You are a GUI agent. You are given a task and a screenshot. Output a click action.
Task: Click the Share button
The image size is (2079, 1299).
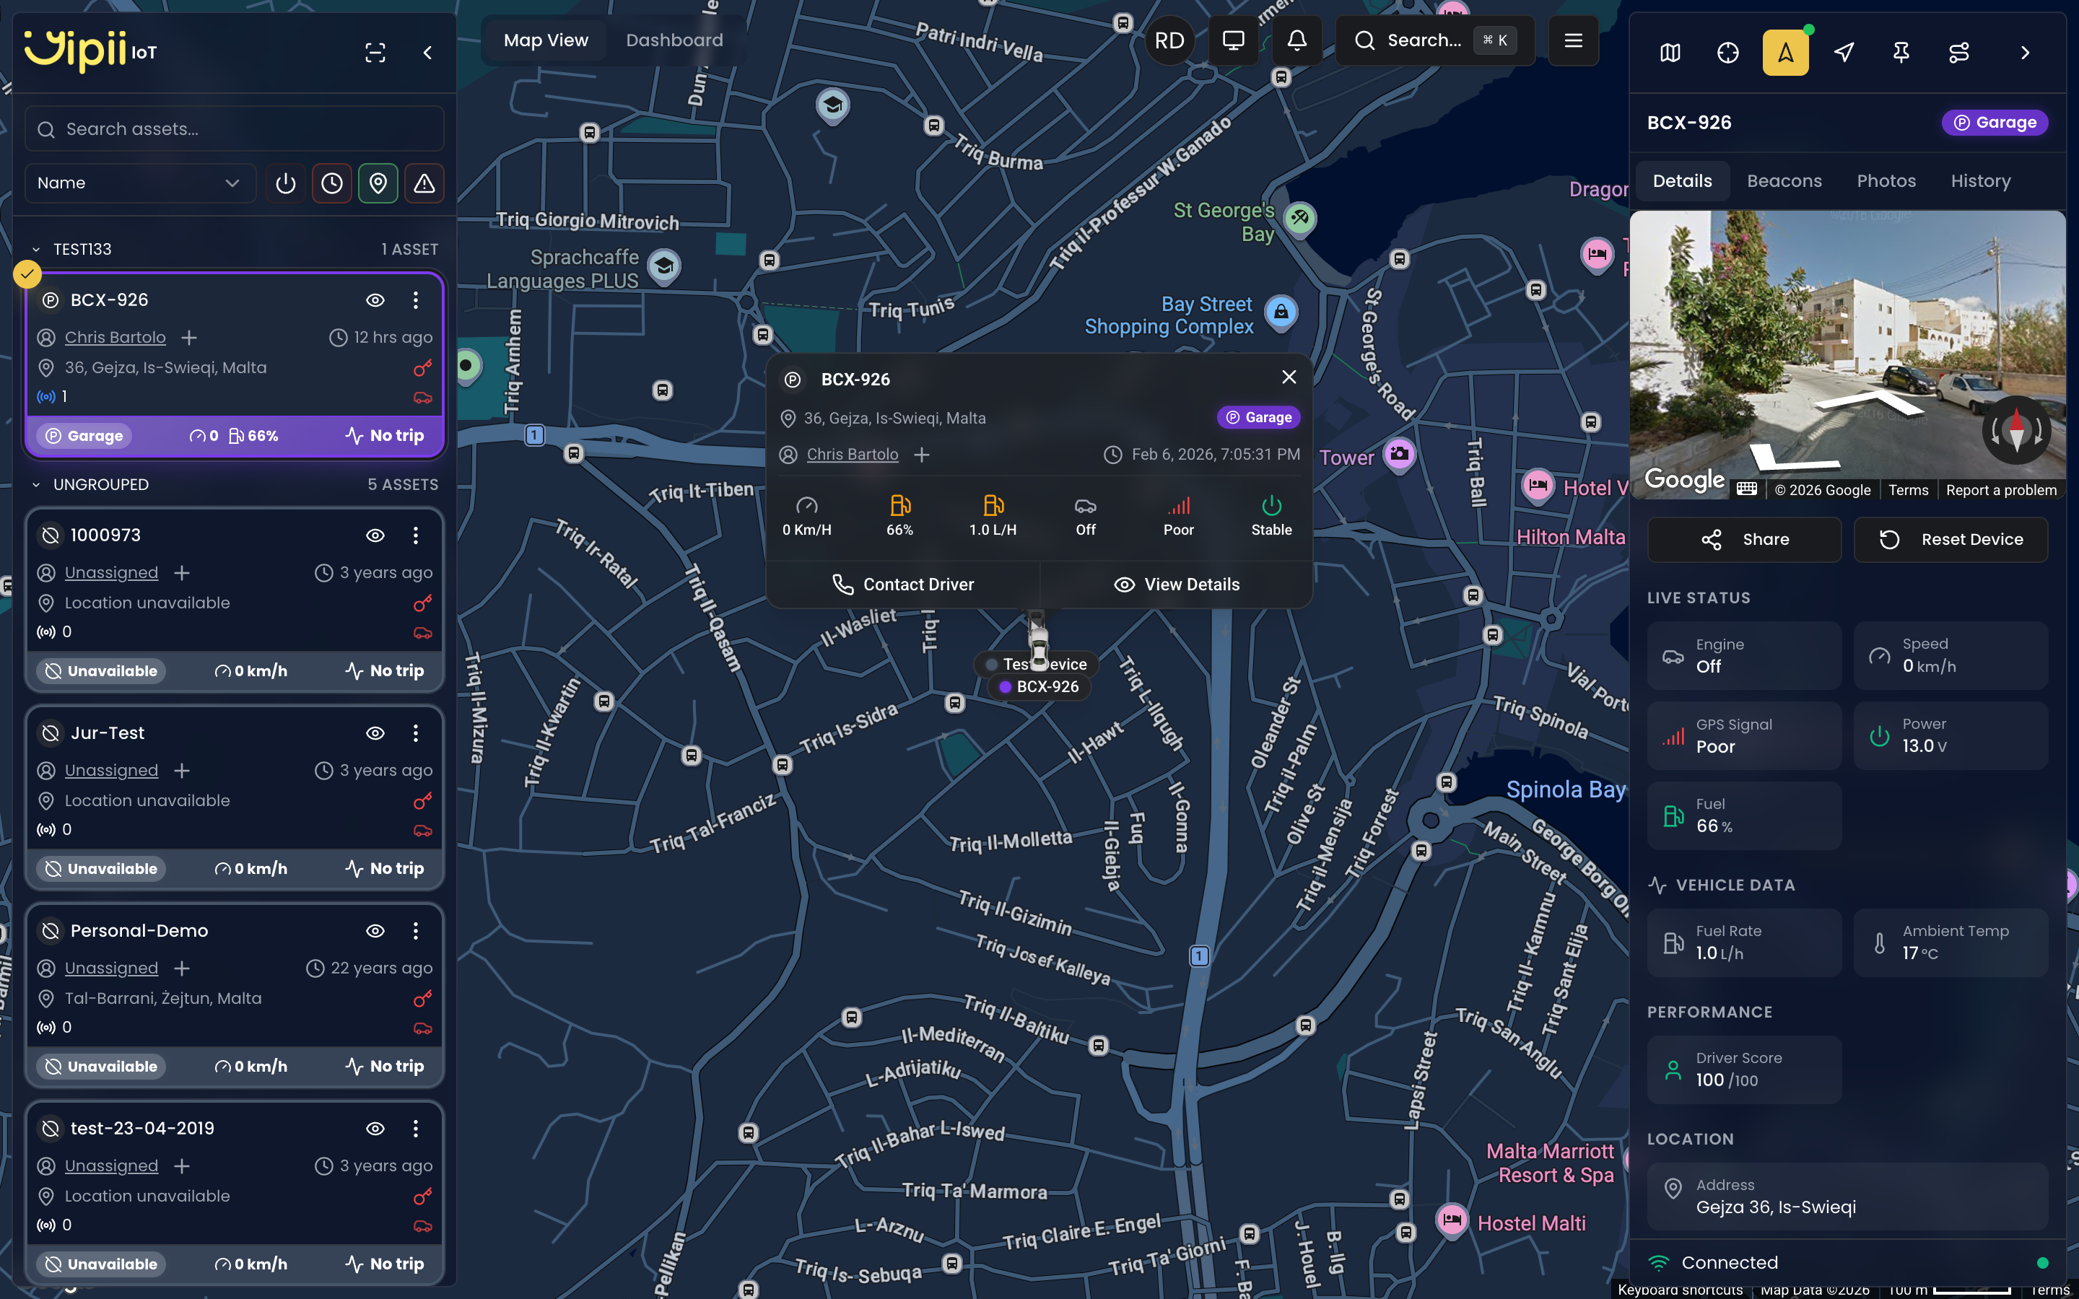1744,540
